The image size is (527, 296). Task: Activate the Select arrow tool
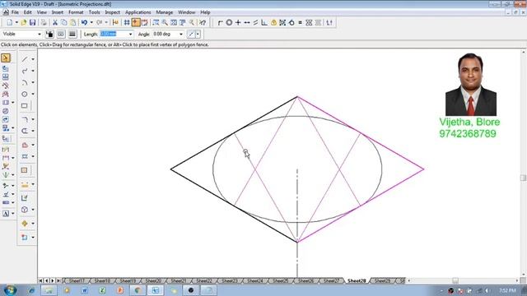(6, 58)
